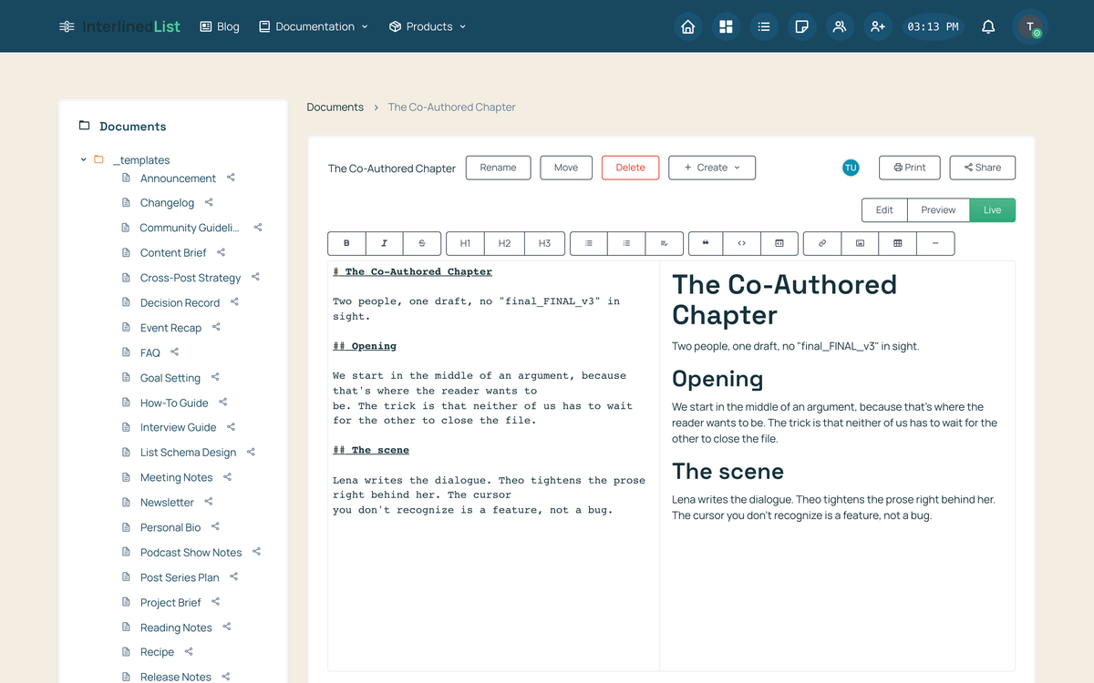Click the InterlinedList logo
Screen dimensions: 1094x683
(119, 26)
